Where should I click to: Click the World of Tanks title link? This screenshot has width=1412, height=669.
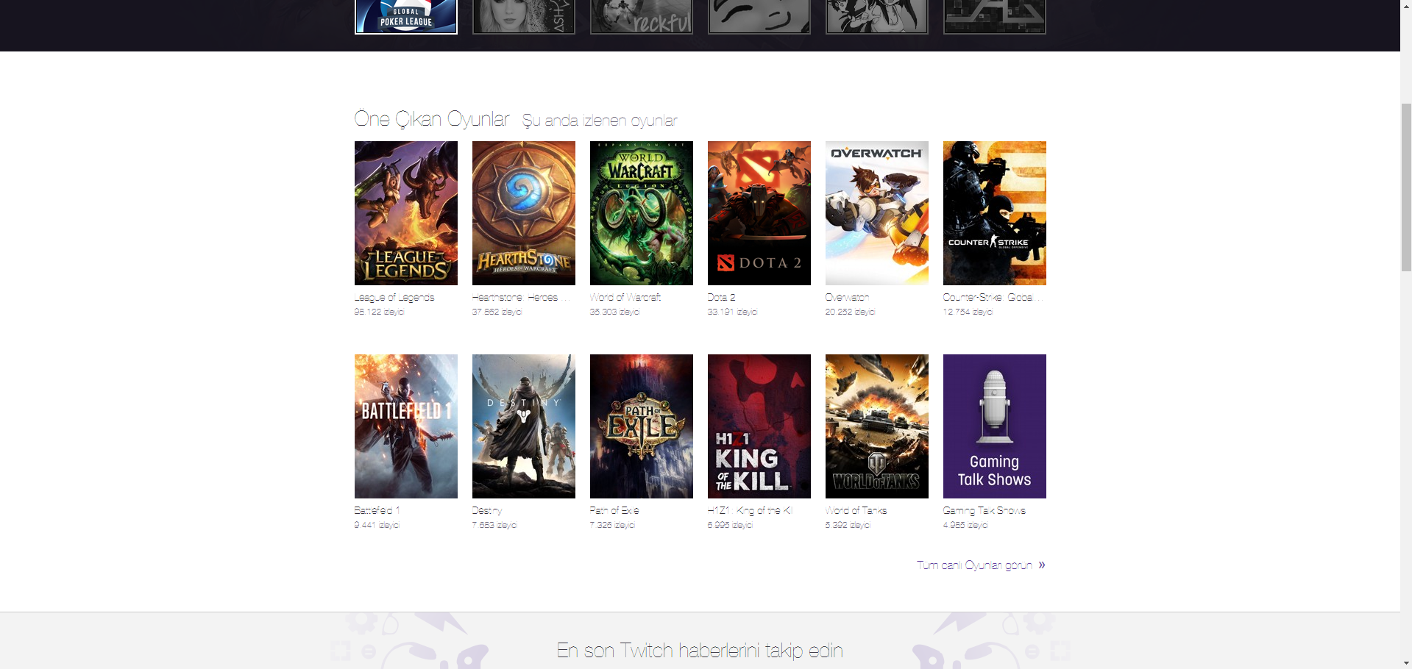[x=856, y=510]
